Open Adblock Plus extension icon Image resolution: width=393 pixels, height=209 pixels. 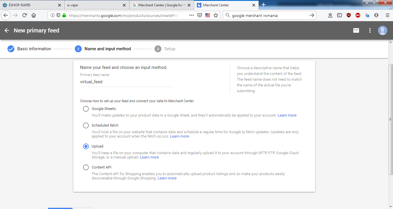pos(358,16)
